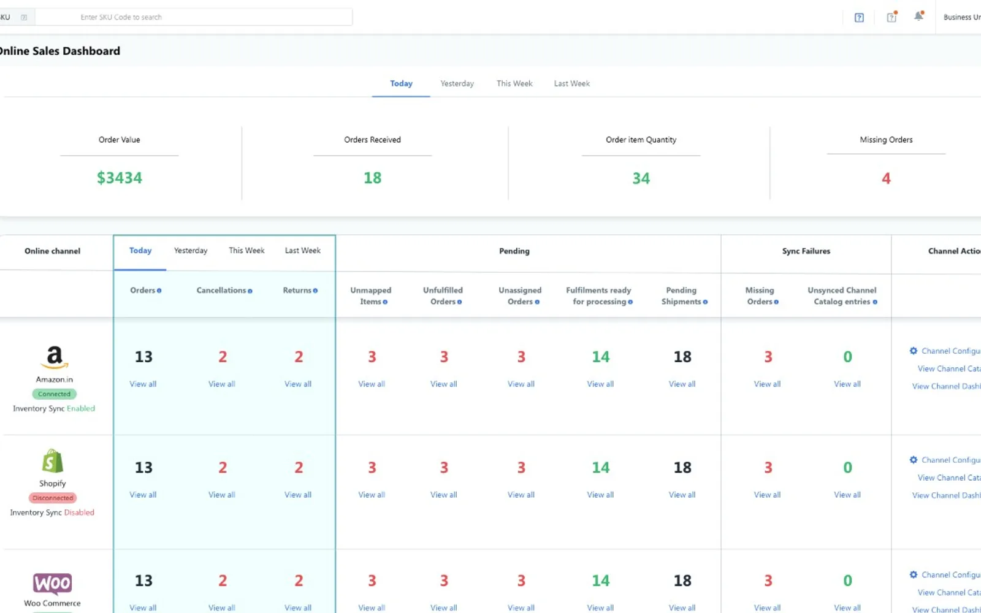This screenshot has height=613, width=981.
Task: Select channel table This Week tab
Action: (246, 251)
